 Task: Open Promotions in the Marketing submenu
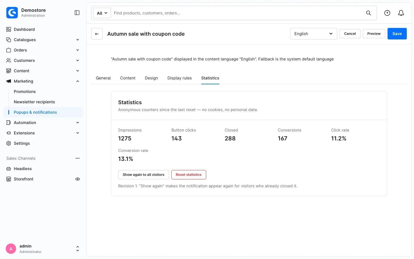(25, 92)
